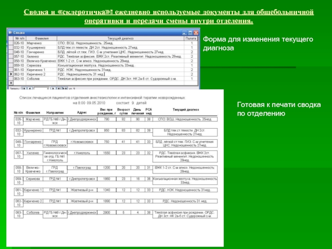Click the edited 'РДС. Недоношенность 31 нед.' field in form
332x249 pixels.
pyautogui.click(x=120, y=74)
